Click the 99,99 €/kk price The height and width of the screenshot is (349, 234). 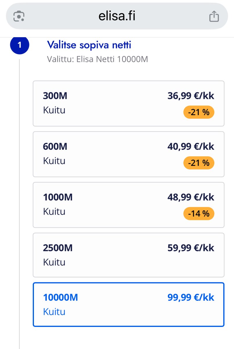[191, 298]
